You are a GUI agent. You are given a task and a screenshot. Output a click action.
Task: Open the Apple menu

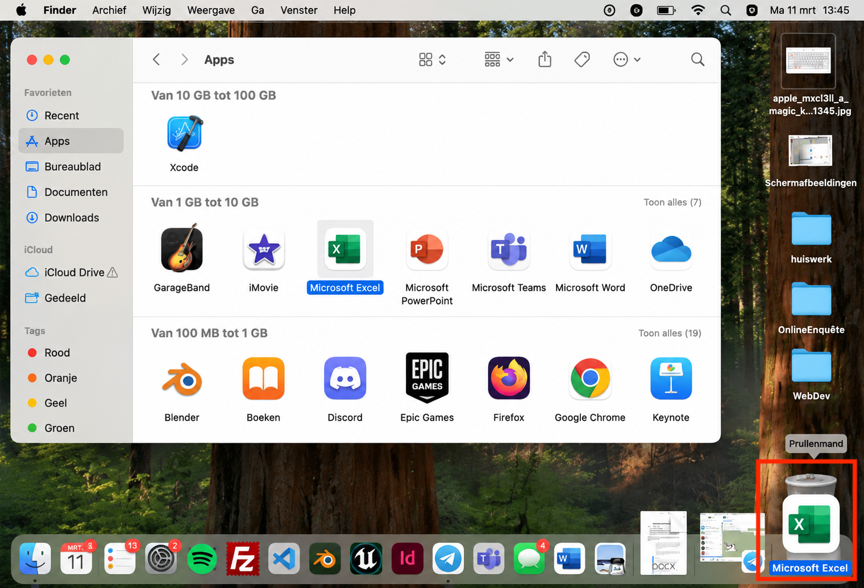coord(21,10)
